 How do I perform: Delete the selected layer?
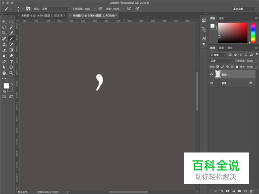pos(251,191)
